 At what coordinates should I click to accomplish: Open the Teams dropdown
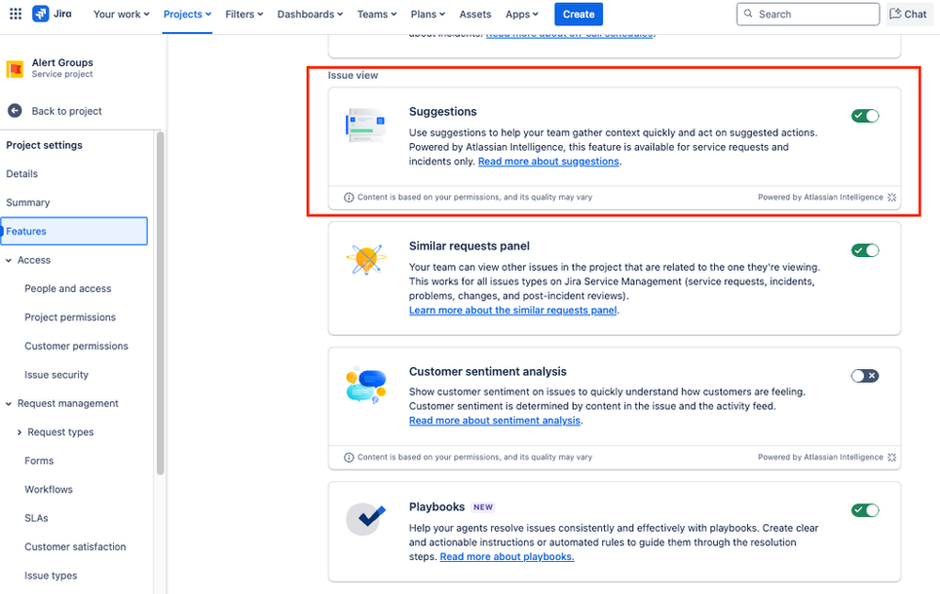tap(376, 14)
